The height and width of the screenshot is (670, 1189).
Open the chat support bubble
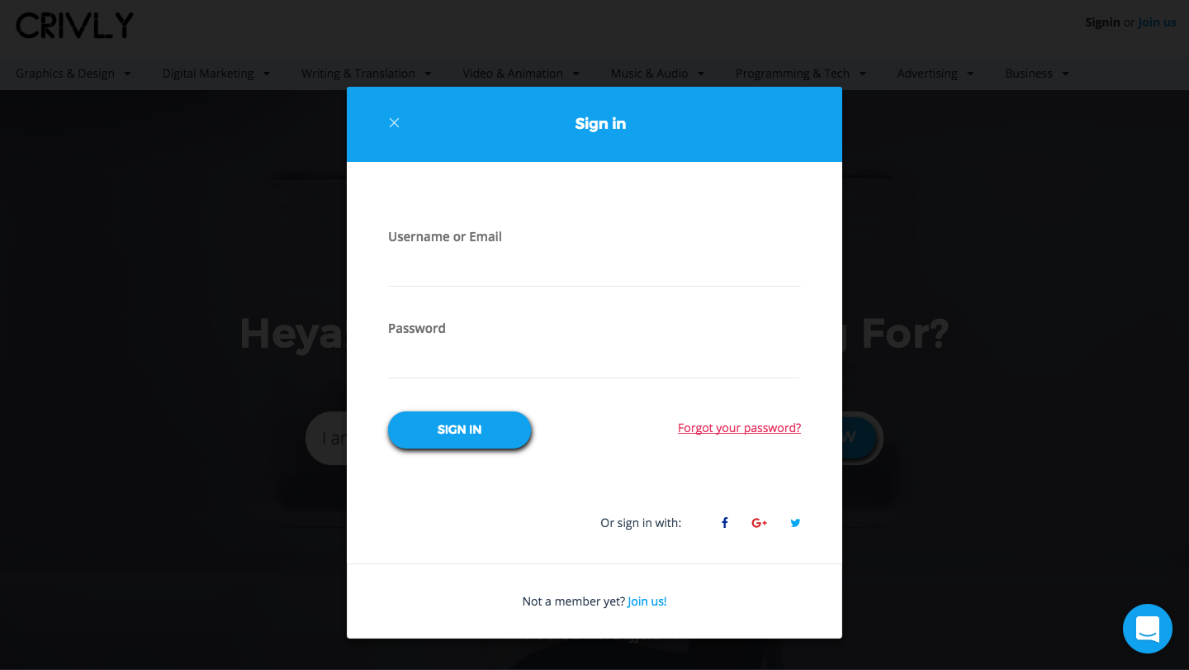click(1148, 629)
